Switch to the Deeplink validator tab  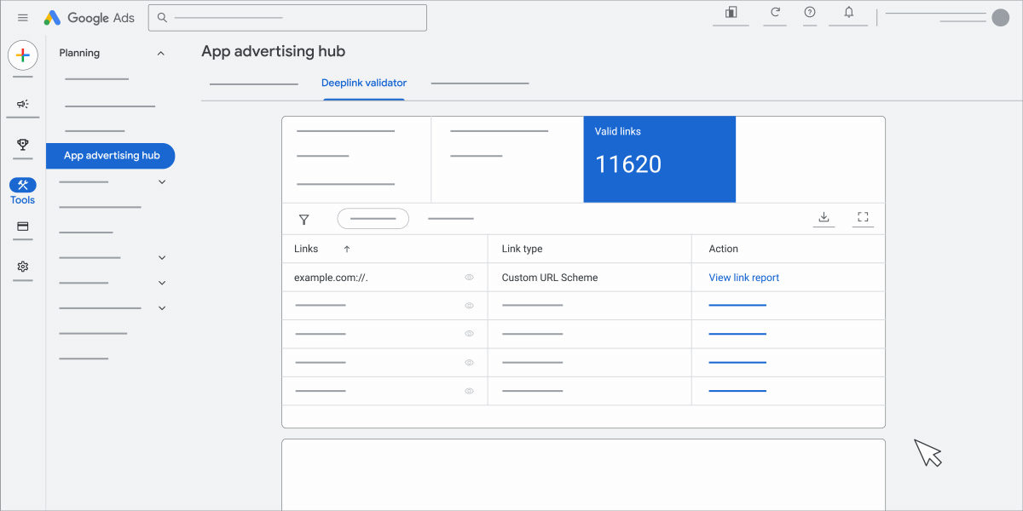point(364,83)
